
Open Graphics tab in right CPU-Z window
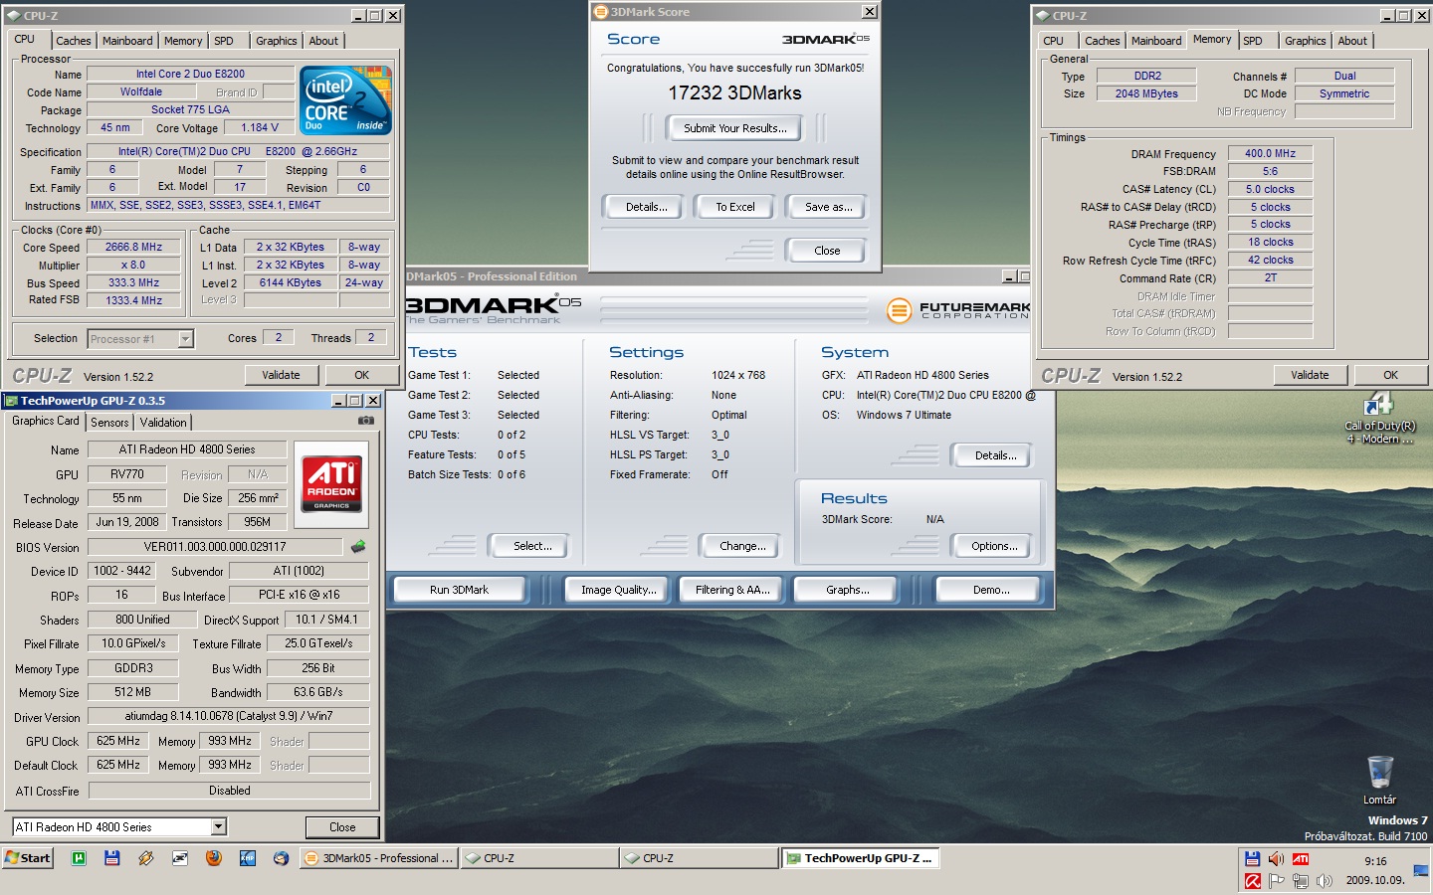point(1305,41)
